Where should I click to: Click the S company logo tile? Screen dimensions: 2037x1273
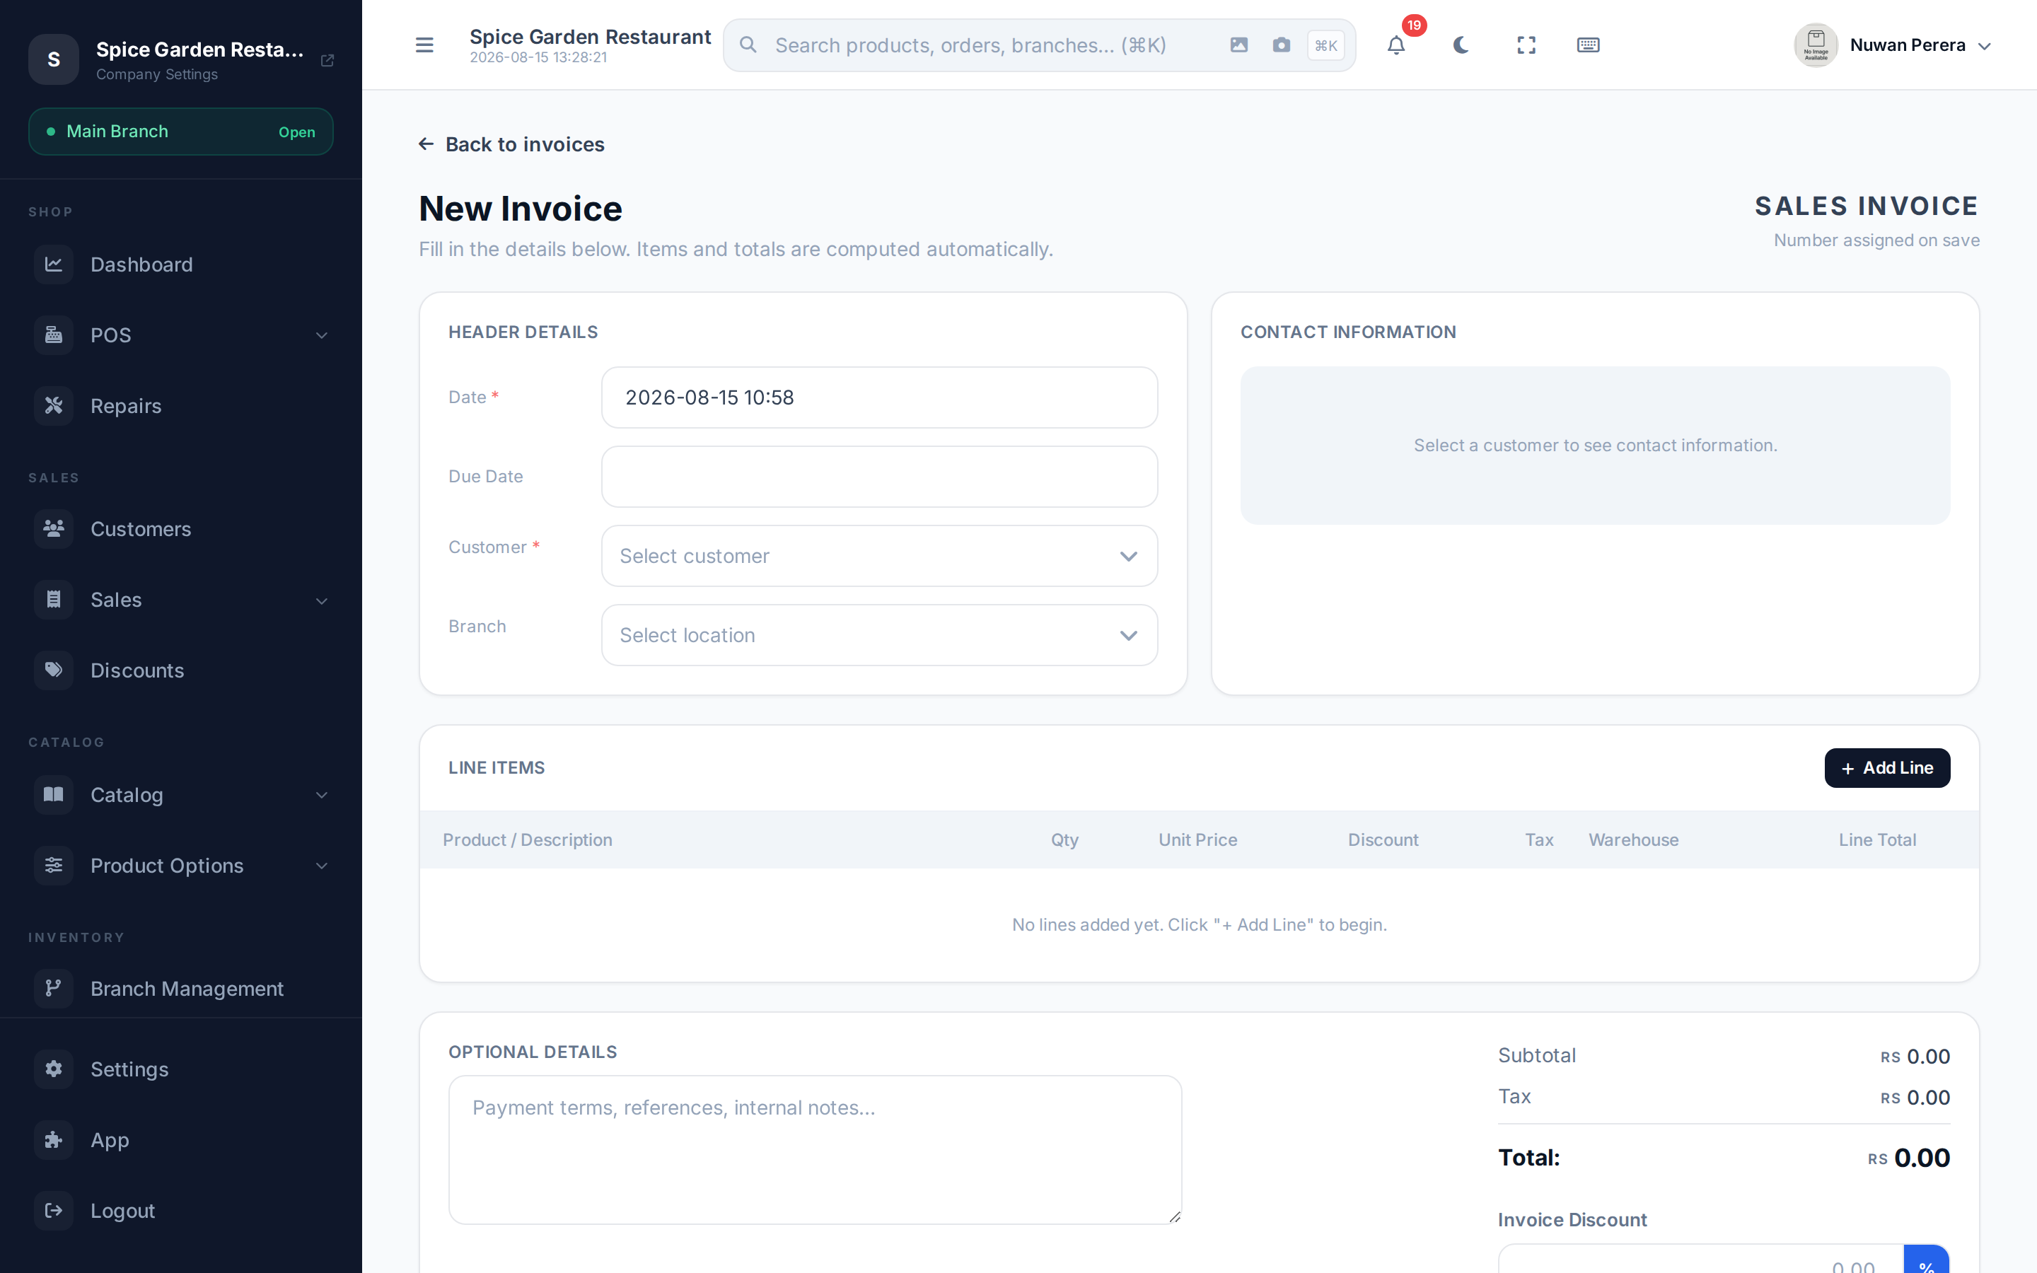pyautogui.click(x=54, y=59)
